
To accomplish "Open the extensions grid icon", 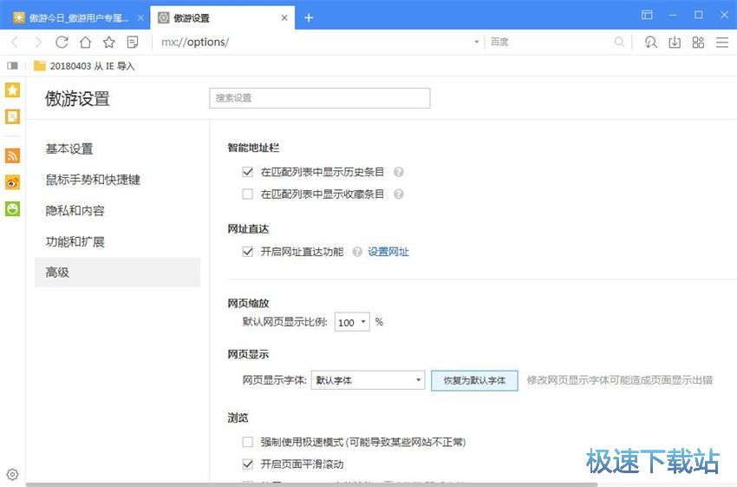I will [699, 43].
